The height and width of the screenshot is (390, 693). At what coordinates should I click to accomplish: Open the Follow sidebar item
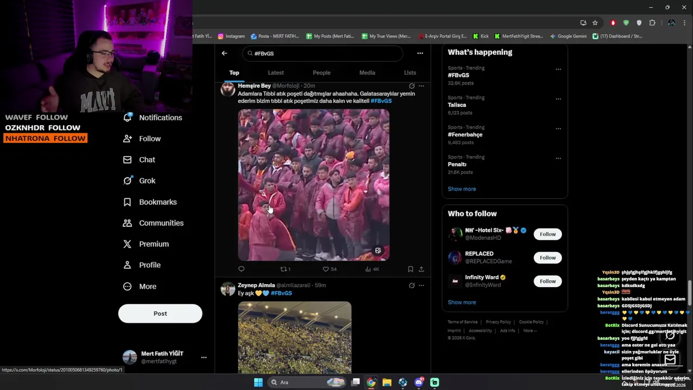tap(142, 139)
